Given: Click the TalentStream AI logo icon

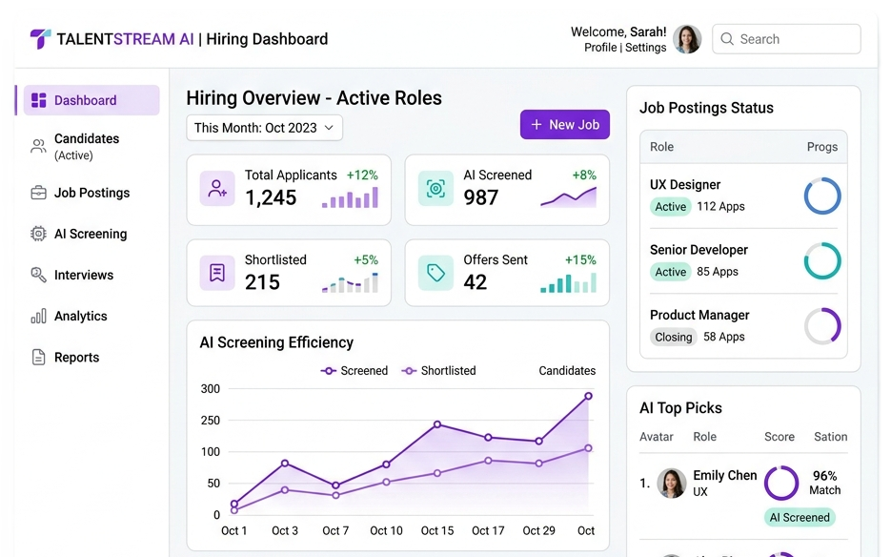Looking at the screenshot, I should tap(40, 39).
